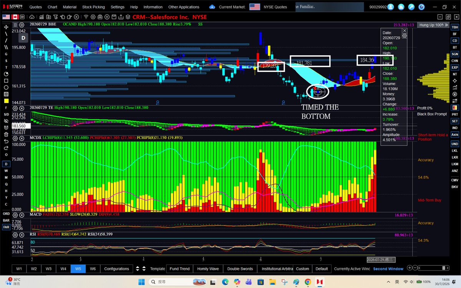Select the W1 window layout tab
This screenshot has height=288, width=461.
coord(19,269)
